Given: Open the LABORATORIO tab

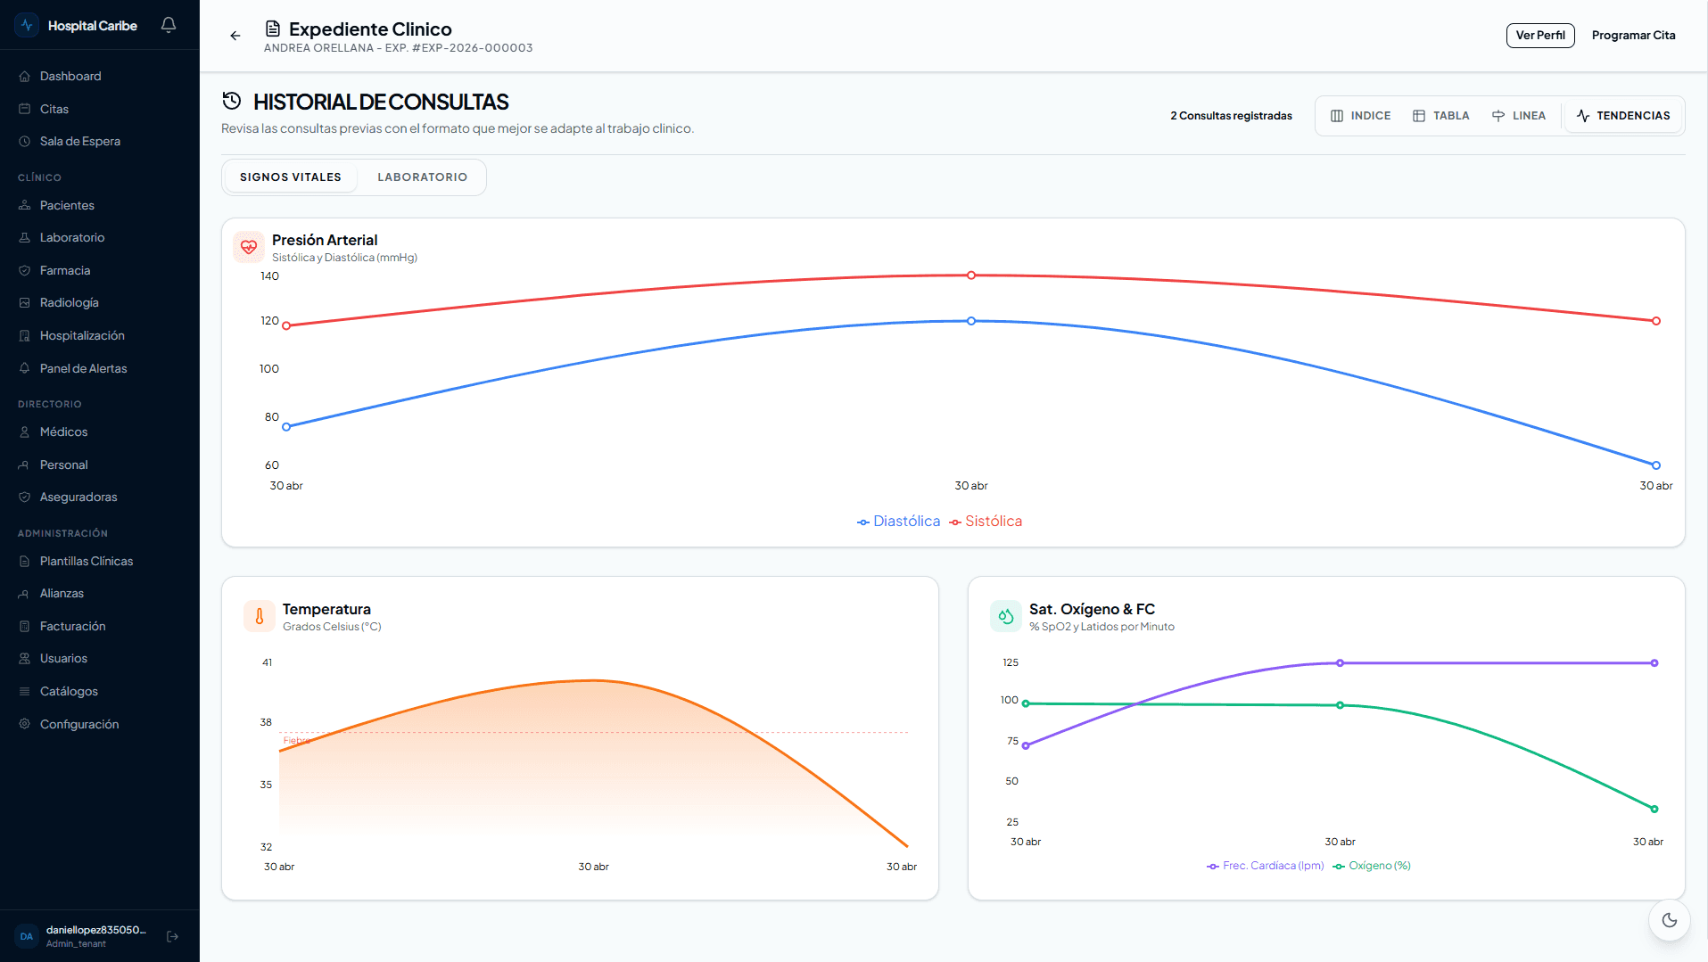Looking at the screenshot, I should pyautogui.click(x=423, y=177).
